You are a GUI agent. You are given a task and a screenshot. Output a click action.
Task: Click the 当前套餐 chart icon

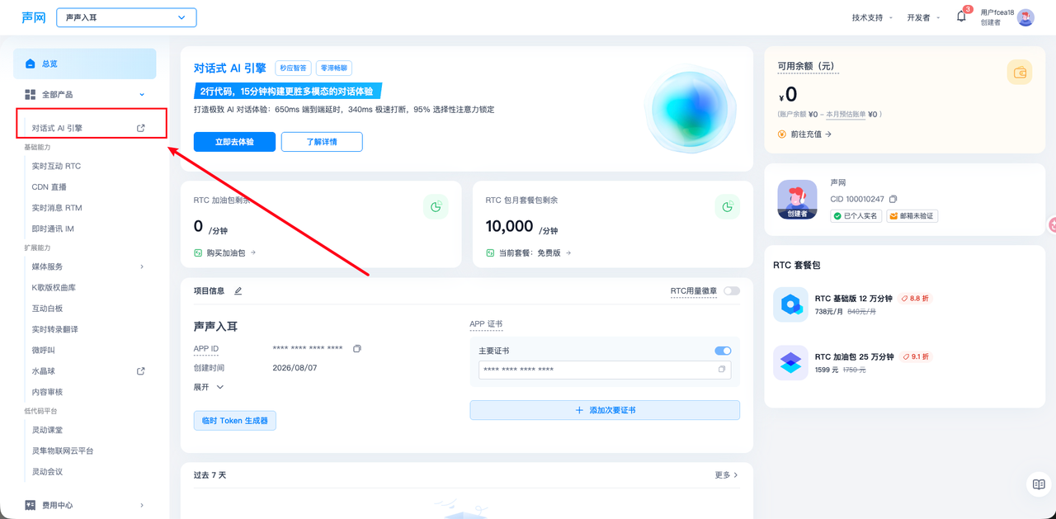pos(490,253)
